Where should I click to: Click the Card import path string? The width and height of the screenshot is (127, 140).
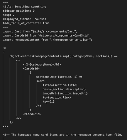53,31
